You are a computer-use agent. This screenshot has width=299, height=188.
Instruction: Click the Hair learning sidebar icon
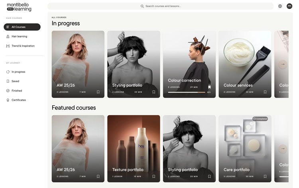click(x=8, y=36)
